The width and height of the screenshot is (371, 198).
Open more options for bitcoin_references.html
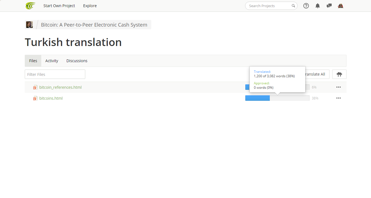pyautogui.click(x=339, y=87)
